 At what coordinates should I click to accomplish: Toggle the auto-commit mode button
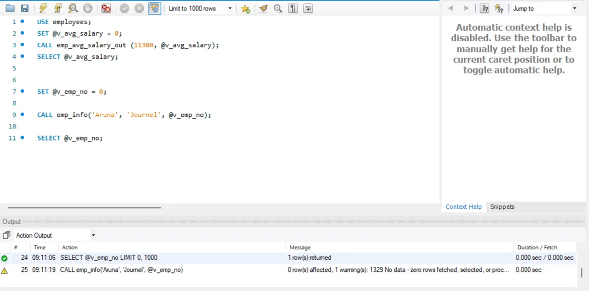(x=155, y=9)
